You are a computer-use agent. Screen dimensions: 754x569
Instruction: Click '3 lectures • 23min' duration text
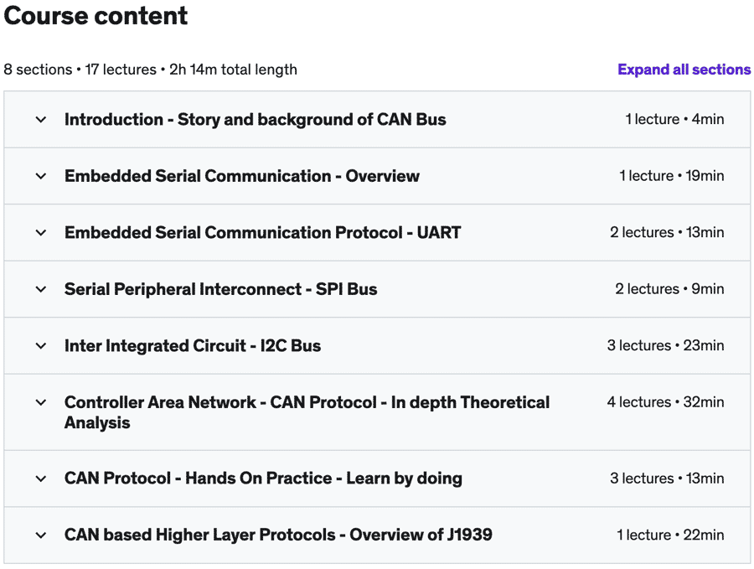click(665, 346)
